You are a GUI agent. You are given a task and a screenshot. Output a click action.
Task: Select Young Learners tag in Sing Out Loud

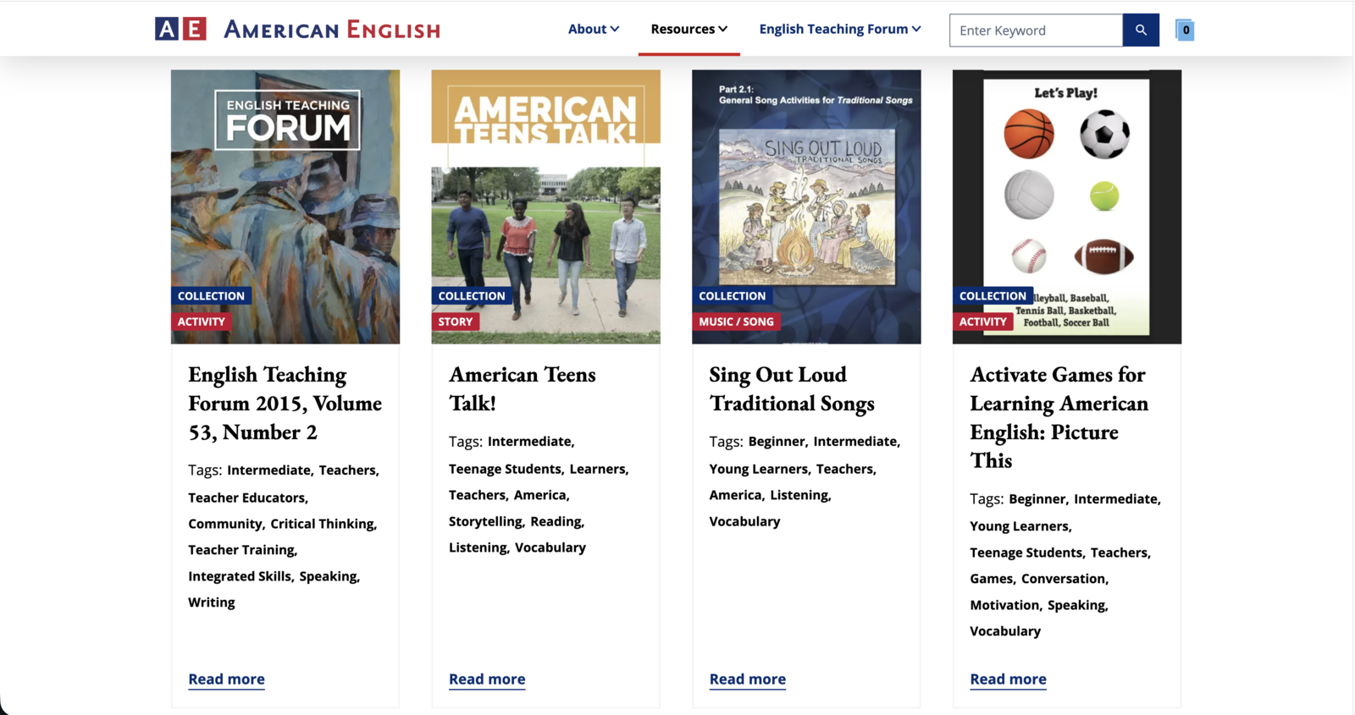pos(758,469)
